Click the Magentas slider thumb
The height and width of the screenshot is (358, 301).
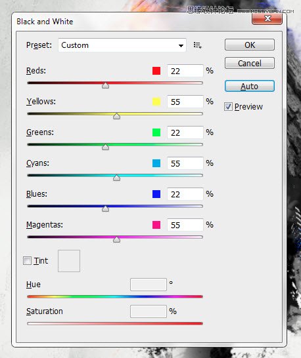coord(116,239)
